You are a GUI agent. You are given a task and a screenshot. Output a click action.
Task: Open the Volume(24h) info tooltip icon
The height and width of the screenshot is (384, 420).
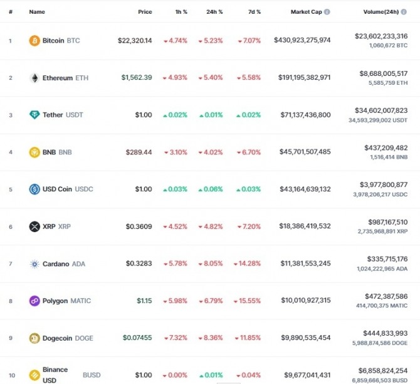(x=404, y=12)
